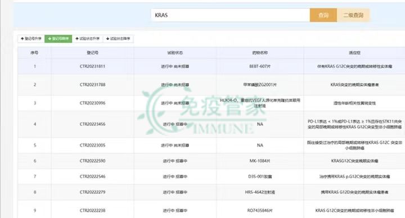Click the KRAS search input field
The width and height of the screenshot is (405, 218).
click(230, 15)
